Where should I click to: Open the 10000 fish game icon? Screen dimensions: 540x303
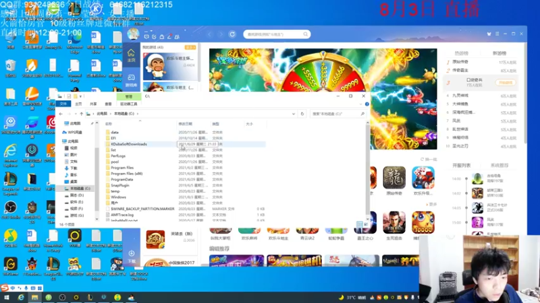(x=423, y=223)
